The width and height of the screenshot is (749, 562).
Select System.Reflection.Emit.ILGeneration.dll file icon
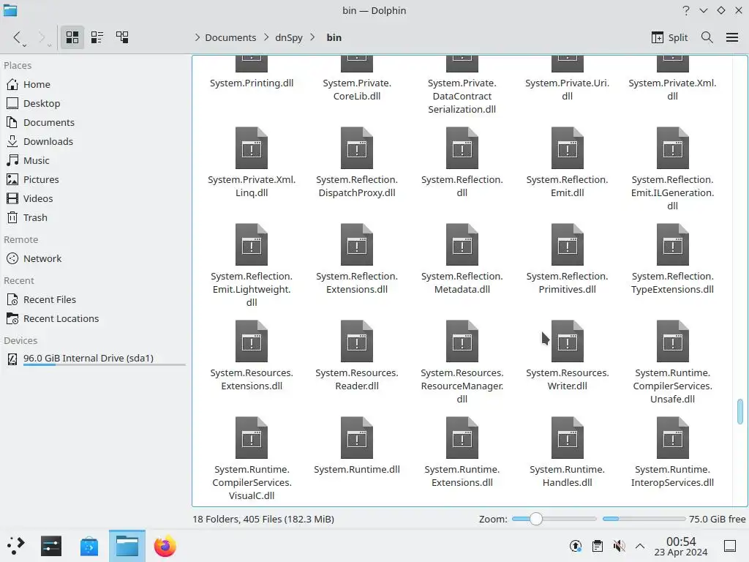coord(673,148)
